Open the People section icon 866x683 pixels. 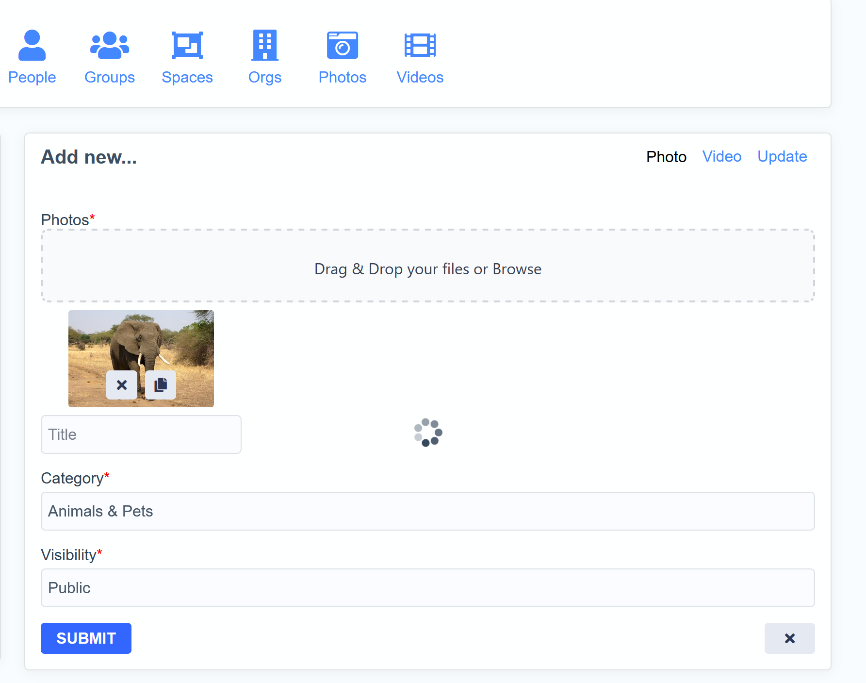(x=32, y=45)
